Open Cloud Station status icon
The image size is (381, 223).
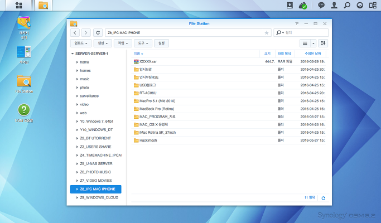click(303, 6)
